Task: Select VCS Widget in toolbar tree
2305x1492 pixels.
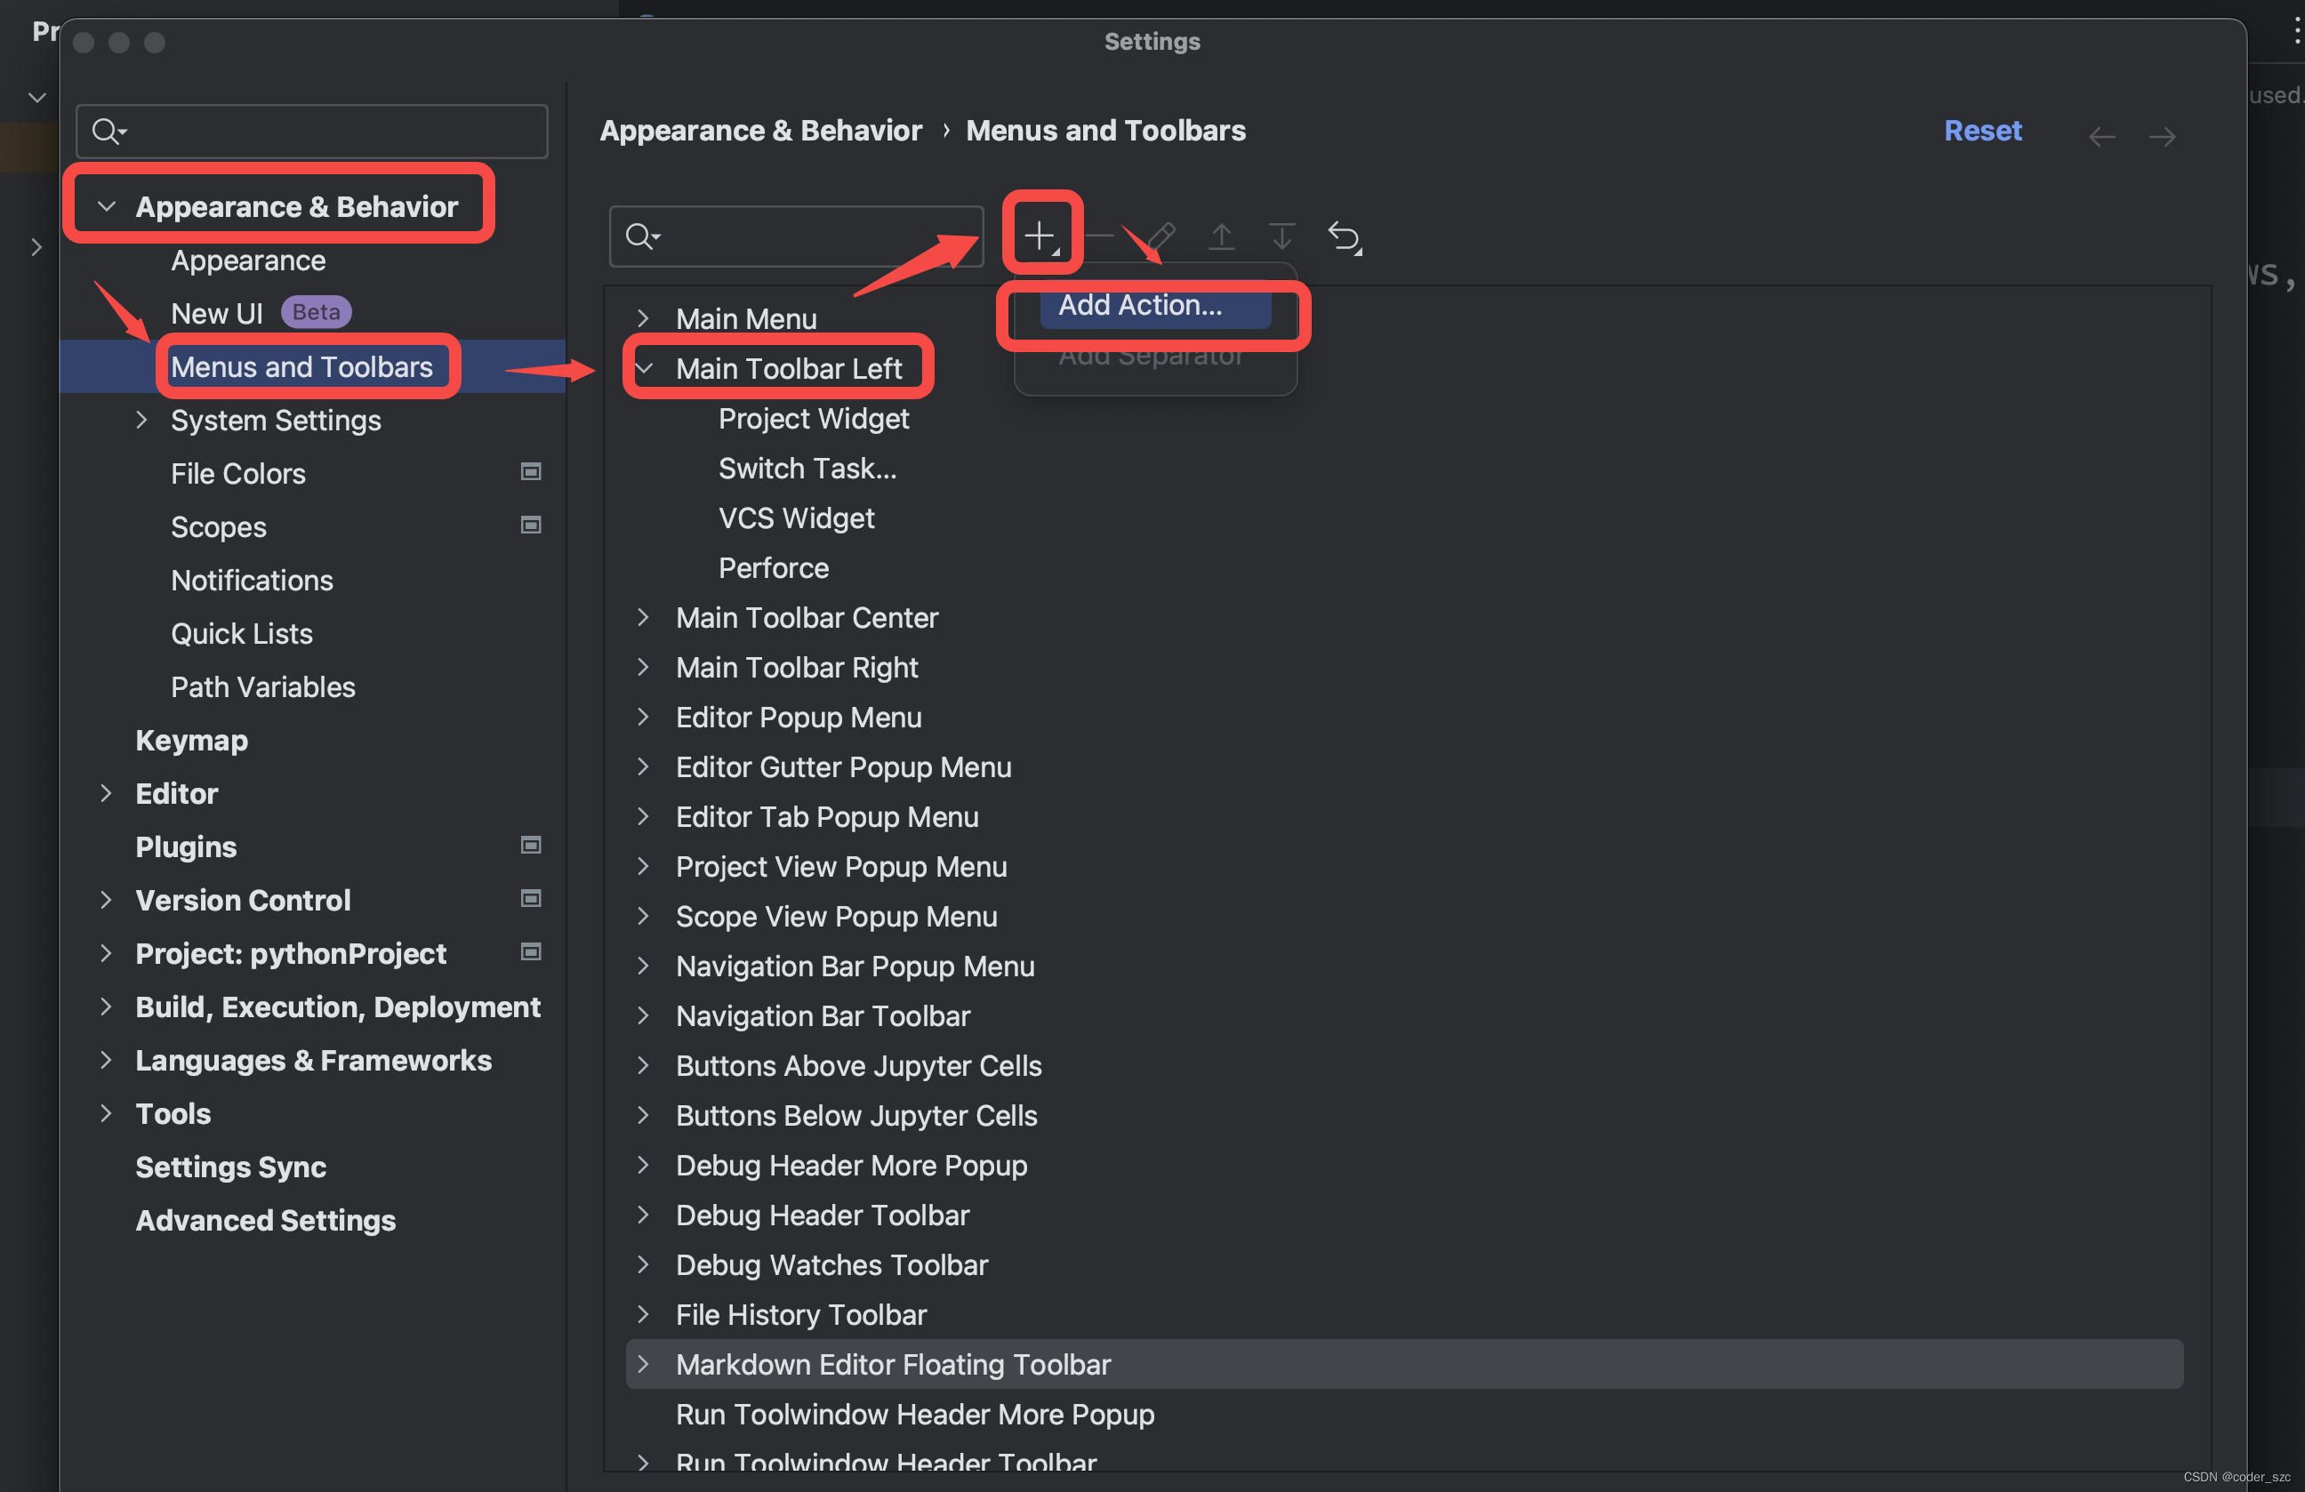Action: click(x=795, y=518)
